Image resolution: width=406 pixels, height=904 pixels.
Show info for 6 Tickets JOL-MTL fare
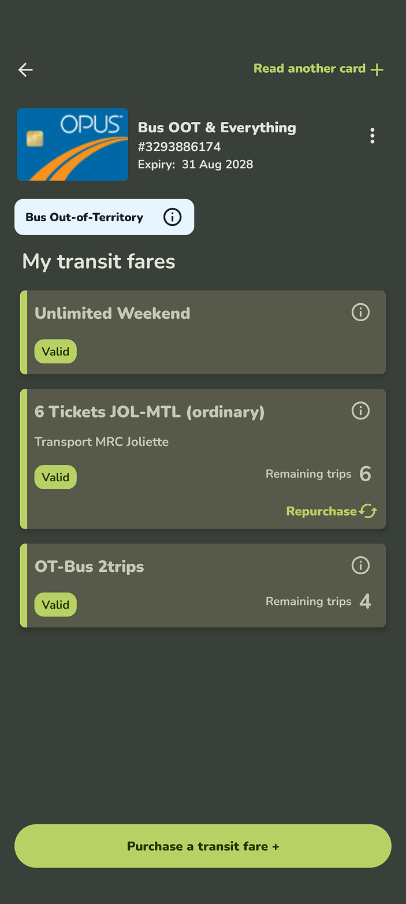(x=361, y=411)
